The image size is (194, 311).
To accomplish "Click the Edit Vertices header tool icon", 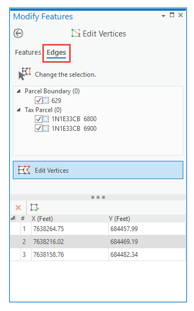I will [x=76, y=33].
